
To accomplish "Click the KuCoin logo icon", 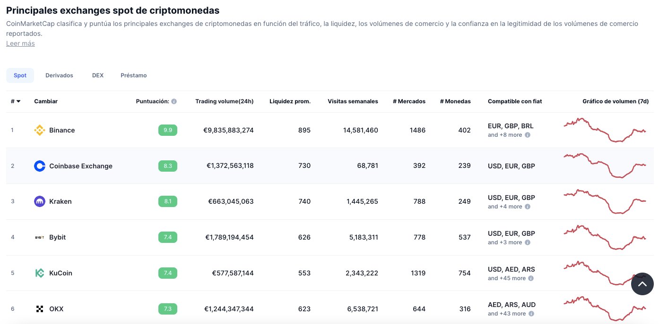I will [40, 273].
